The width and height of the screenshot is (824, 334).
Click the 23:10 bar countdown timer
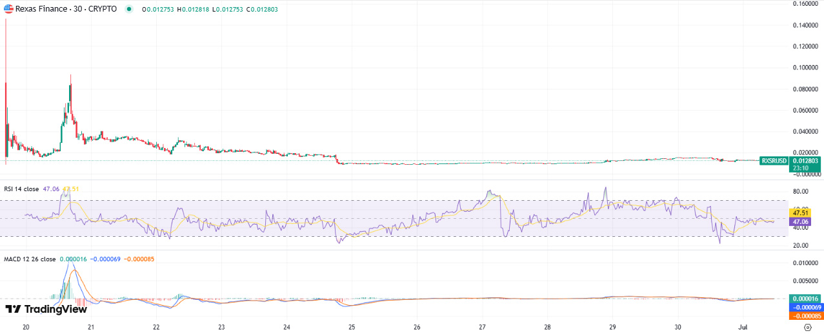799,168
